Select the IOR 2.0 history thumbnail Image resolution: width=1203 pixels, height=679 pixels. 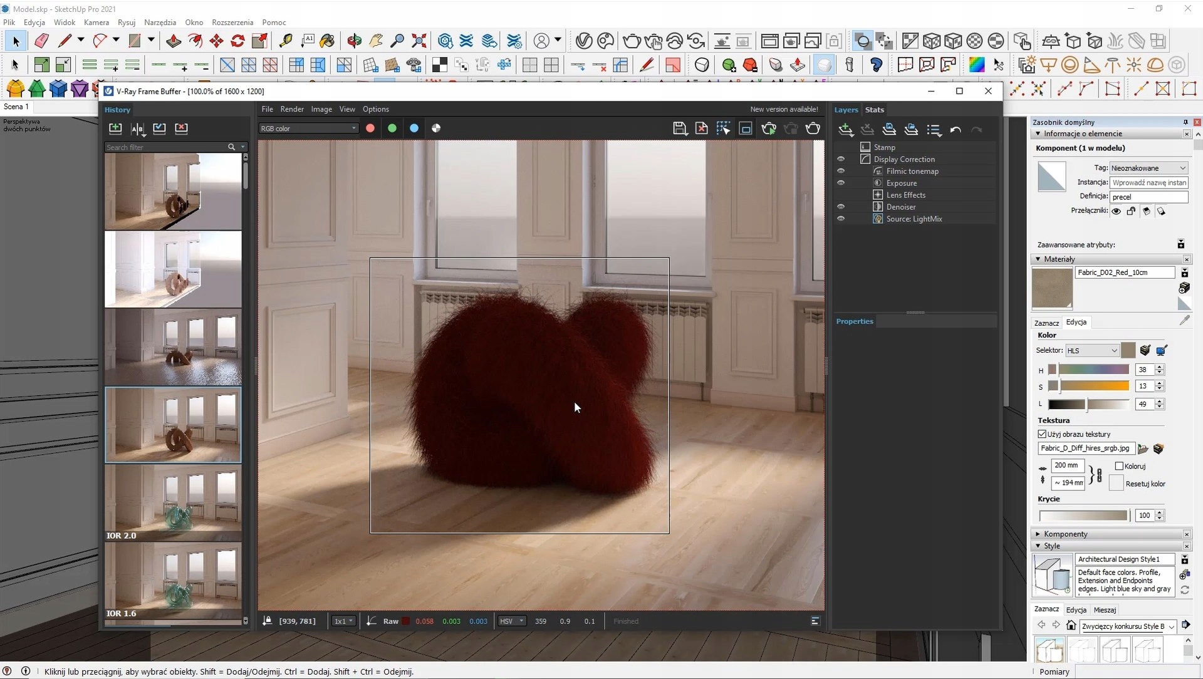[x=173, y=502]
